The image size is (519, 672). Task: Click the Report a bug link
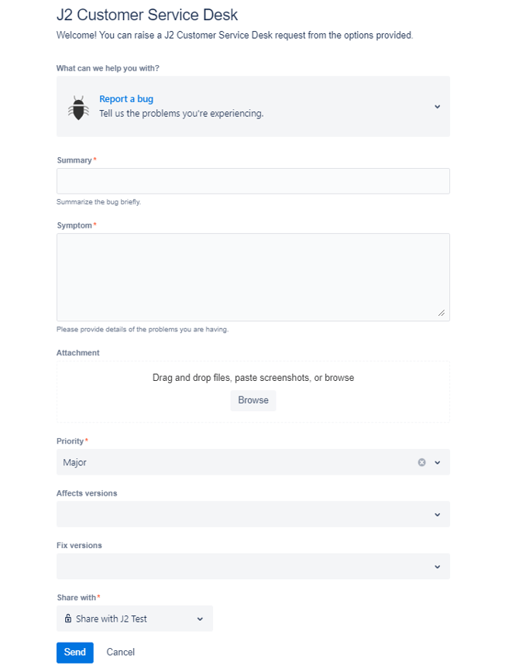pos(126,99)
